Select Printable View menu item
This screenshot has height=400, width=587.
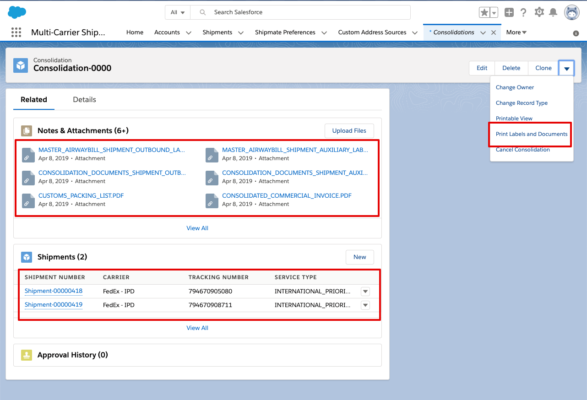click(514, 119)
